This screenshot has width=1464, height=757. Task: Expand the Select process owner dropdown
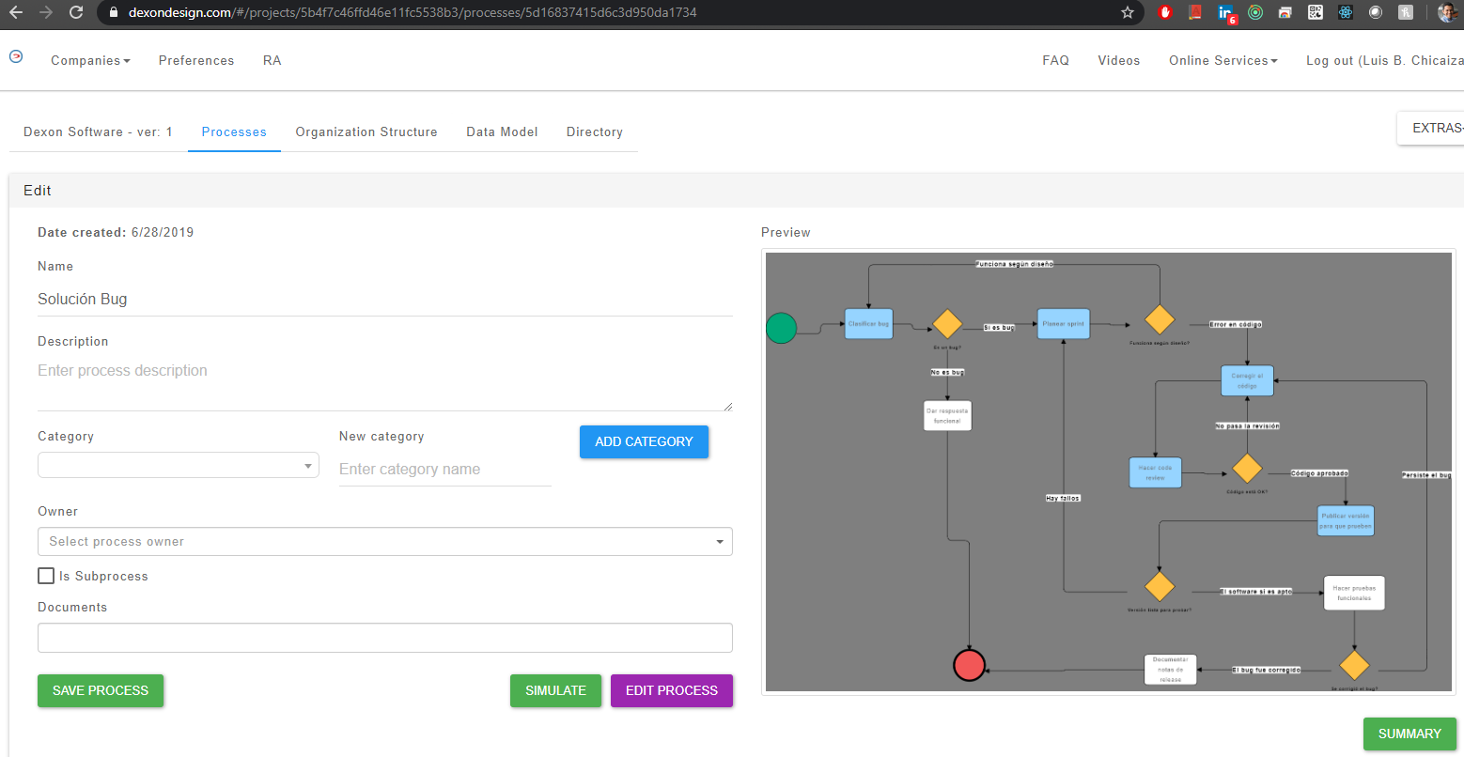tap(384, 542)
